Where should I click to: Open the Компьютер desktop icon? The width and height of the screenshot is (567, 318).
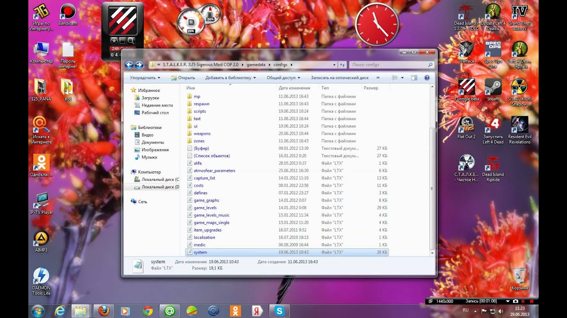(x=41, y=52)
